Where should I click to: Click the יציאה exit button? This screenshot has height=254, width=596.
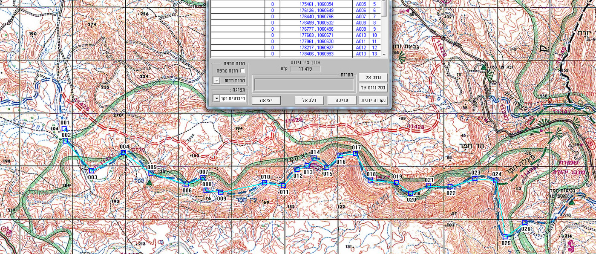266,101
